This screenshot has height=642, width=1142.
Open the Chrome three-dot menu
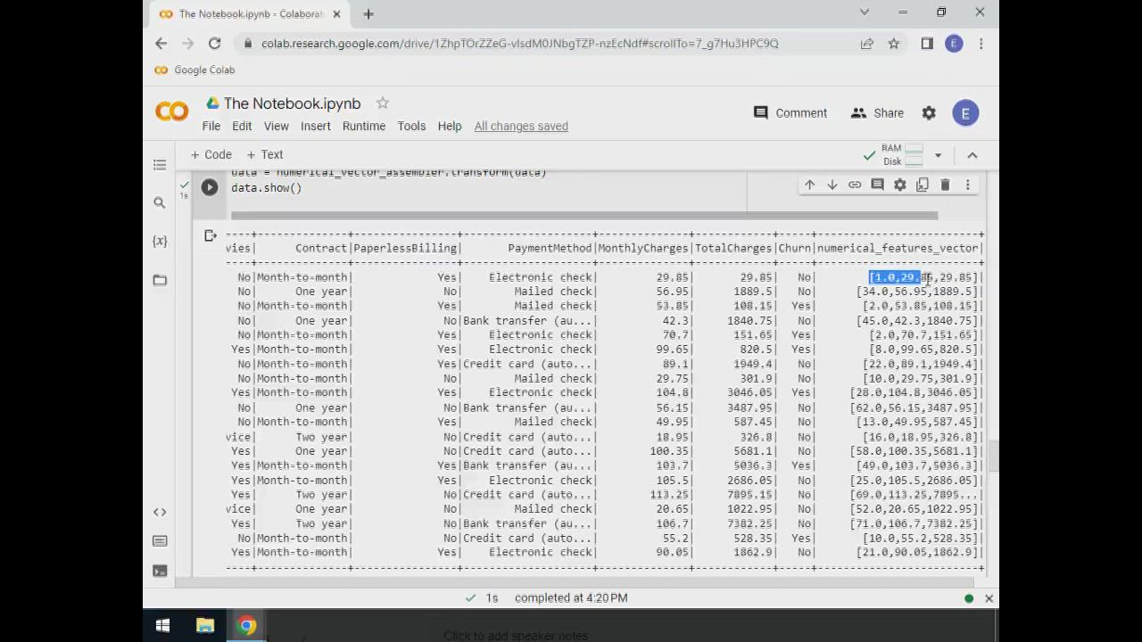coord(981,43)
